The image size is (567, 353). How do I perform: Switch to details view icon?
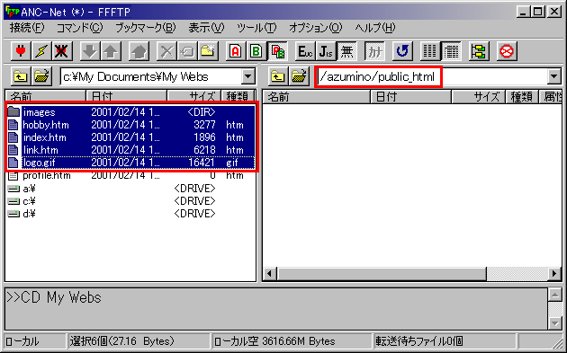click(x=451, y=51)
